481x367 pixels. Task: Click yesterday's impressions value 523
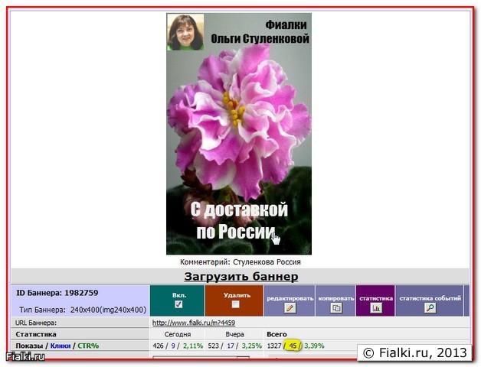(x=214, y=346)
